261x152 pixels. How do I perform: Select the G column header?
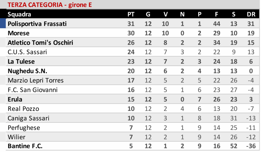148,14
